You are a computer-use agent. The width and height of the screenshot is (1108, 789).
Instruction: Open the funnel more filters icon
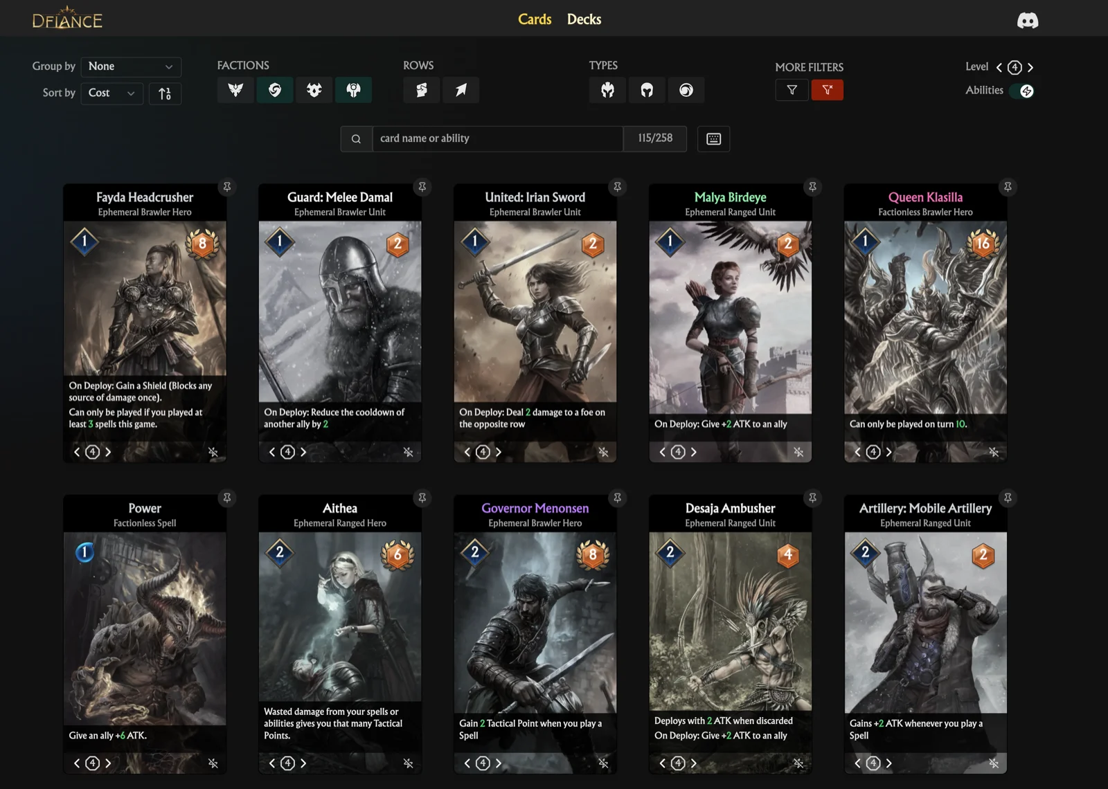click(x=792, y=90)
